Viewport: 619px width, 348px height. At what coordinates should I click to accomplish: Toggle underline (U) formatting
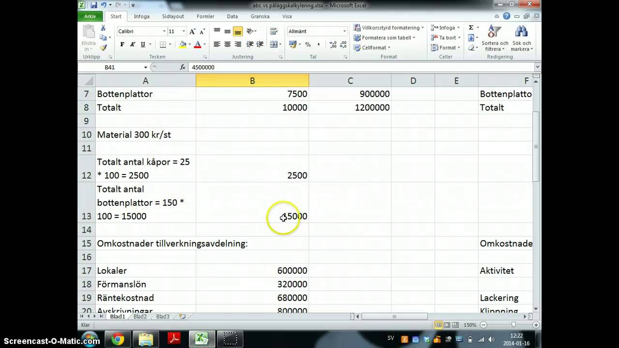click(143, 44)
